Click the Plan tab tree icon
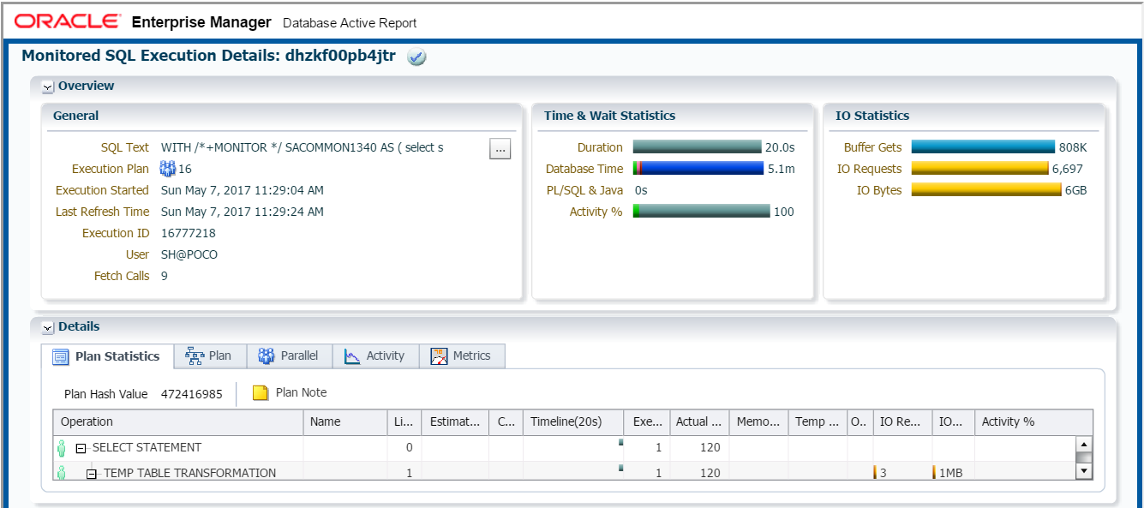1144x508 pixels. pos(195,356)
